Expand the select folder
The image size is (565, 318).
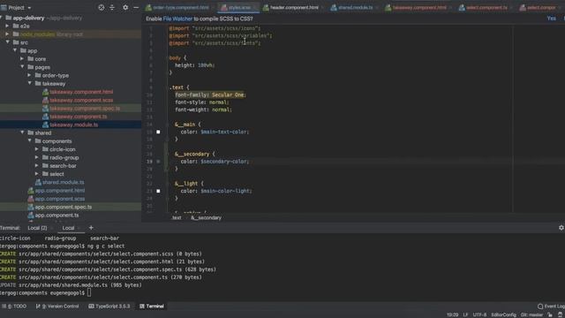tap(37, 174)
